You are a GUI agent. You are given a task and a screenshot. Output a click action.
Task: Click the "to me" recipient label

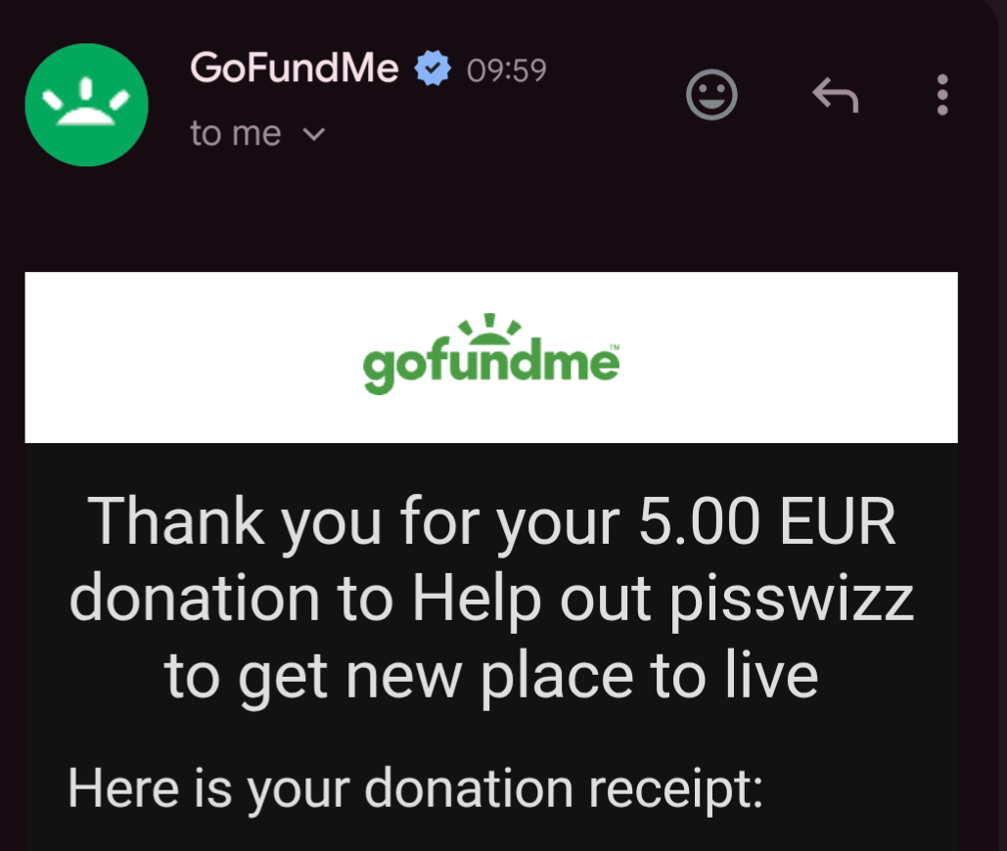pyautogui.click(x=236, y=133)
